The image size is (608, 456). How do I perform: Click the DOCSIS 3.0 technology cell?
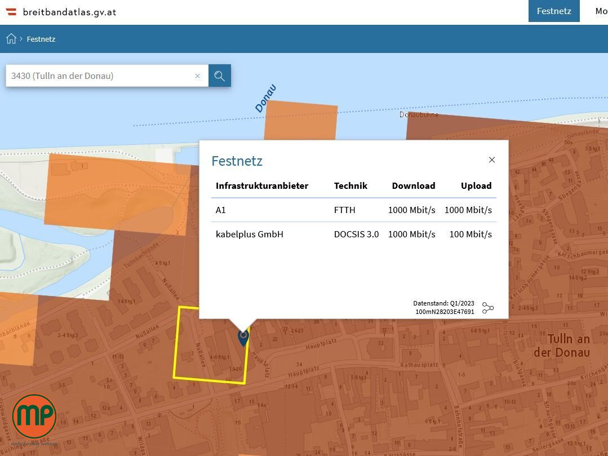point(356,234)
